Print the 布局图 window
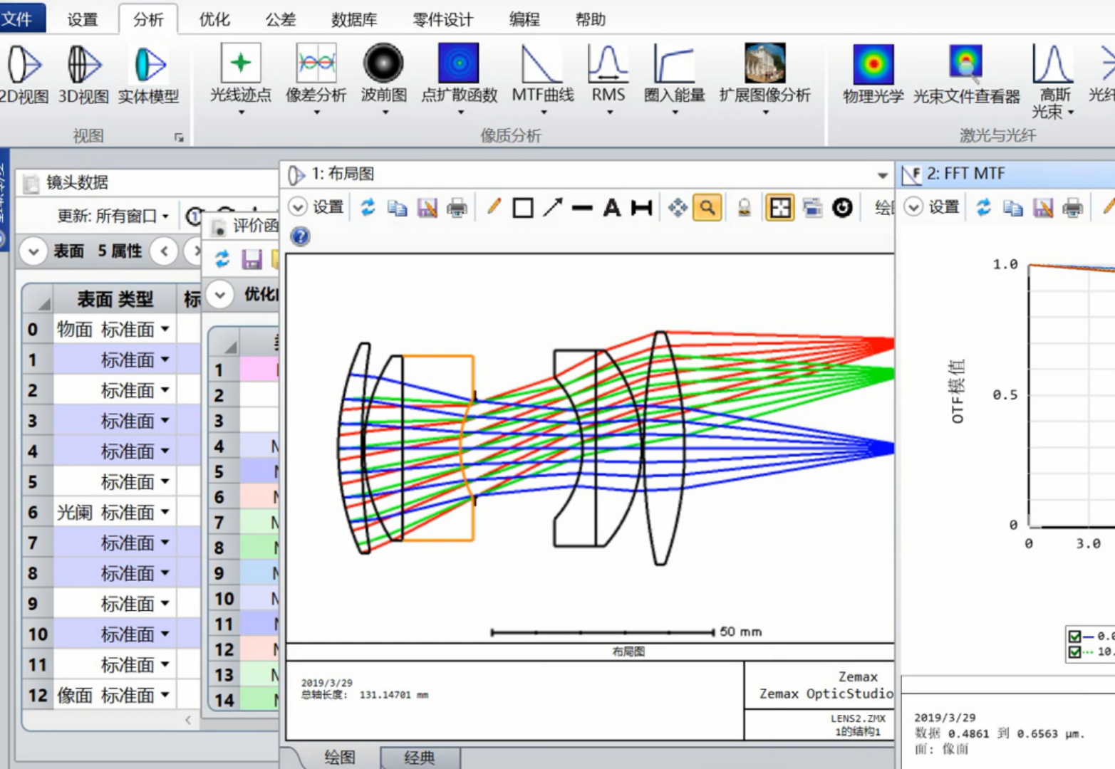Image resolution: width=1115 pixels, height=769 pixels. (x=457, y=207)
